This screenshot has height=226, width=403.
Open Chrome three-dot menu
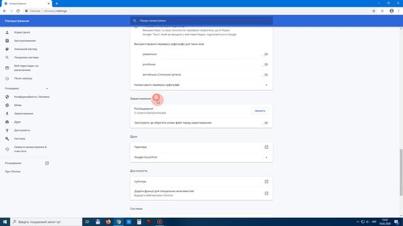[399, 11]
